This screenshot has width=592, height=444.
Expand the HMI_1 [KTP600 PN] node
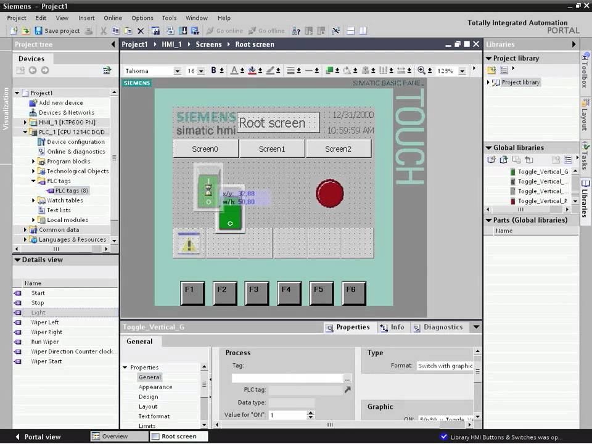25,122
